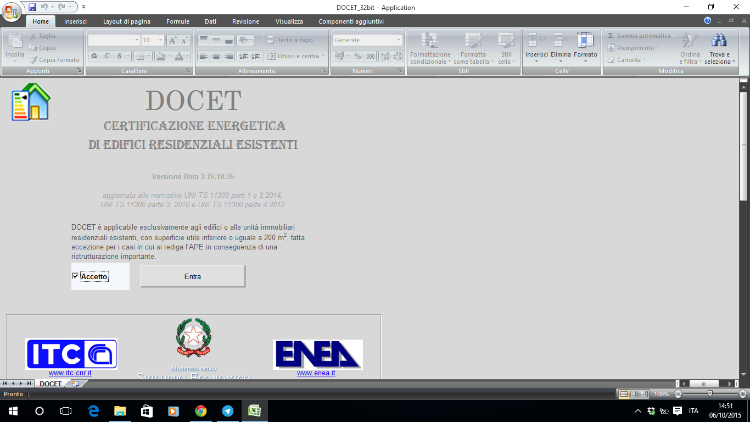Align text to the top
The height and width of the screenshot is (422, 750).
(203, 40)
